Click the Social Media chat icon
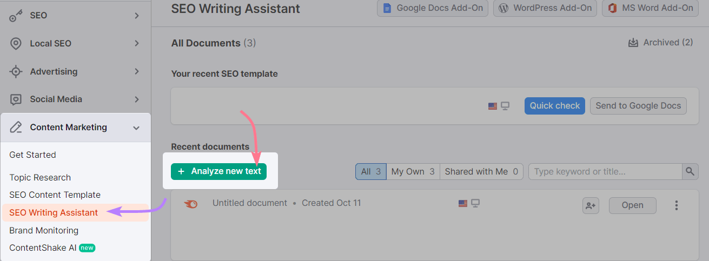Image resolution: width=709 pixels, height=261 pixels. point(16,99)
